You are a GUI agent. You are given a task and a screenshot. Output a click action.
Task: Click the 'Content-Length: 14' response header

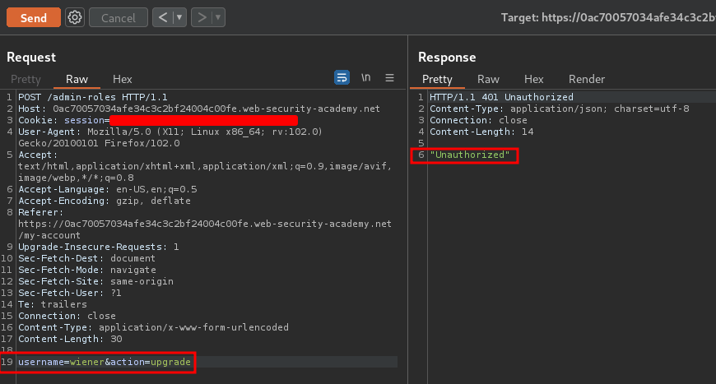(481, 132)
